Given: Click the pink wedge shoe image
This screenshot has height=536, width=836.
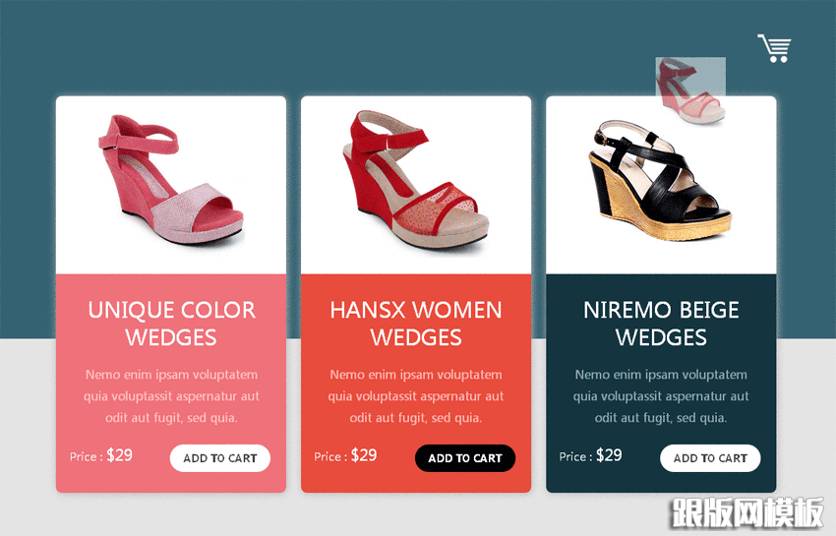Looking at the screenshot, I should point(171,180).
